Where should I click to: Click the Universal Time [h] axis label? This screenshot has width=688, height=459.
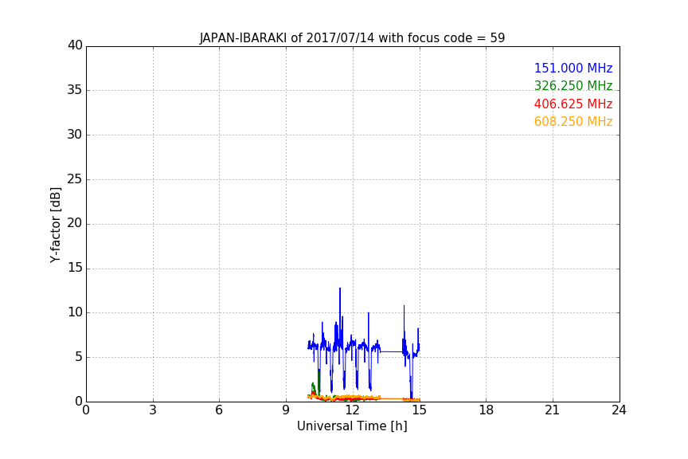pos(352,426)
